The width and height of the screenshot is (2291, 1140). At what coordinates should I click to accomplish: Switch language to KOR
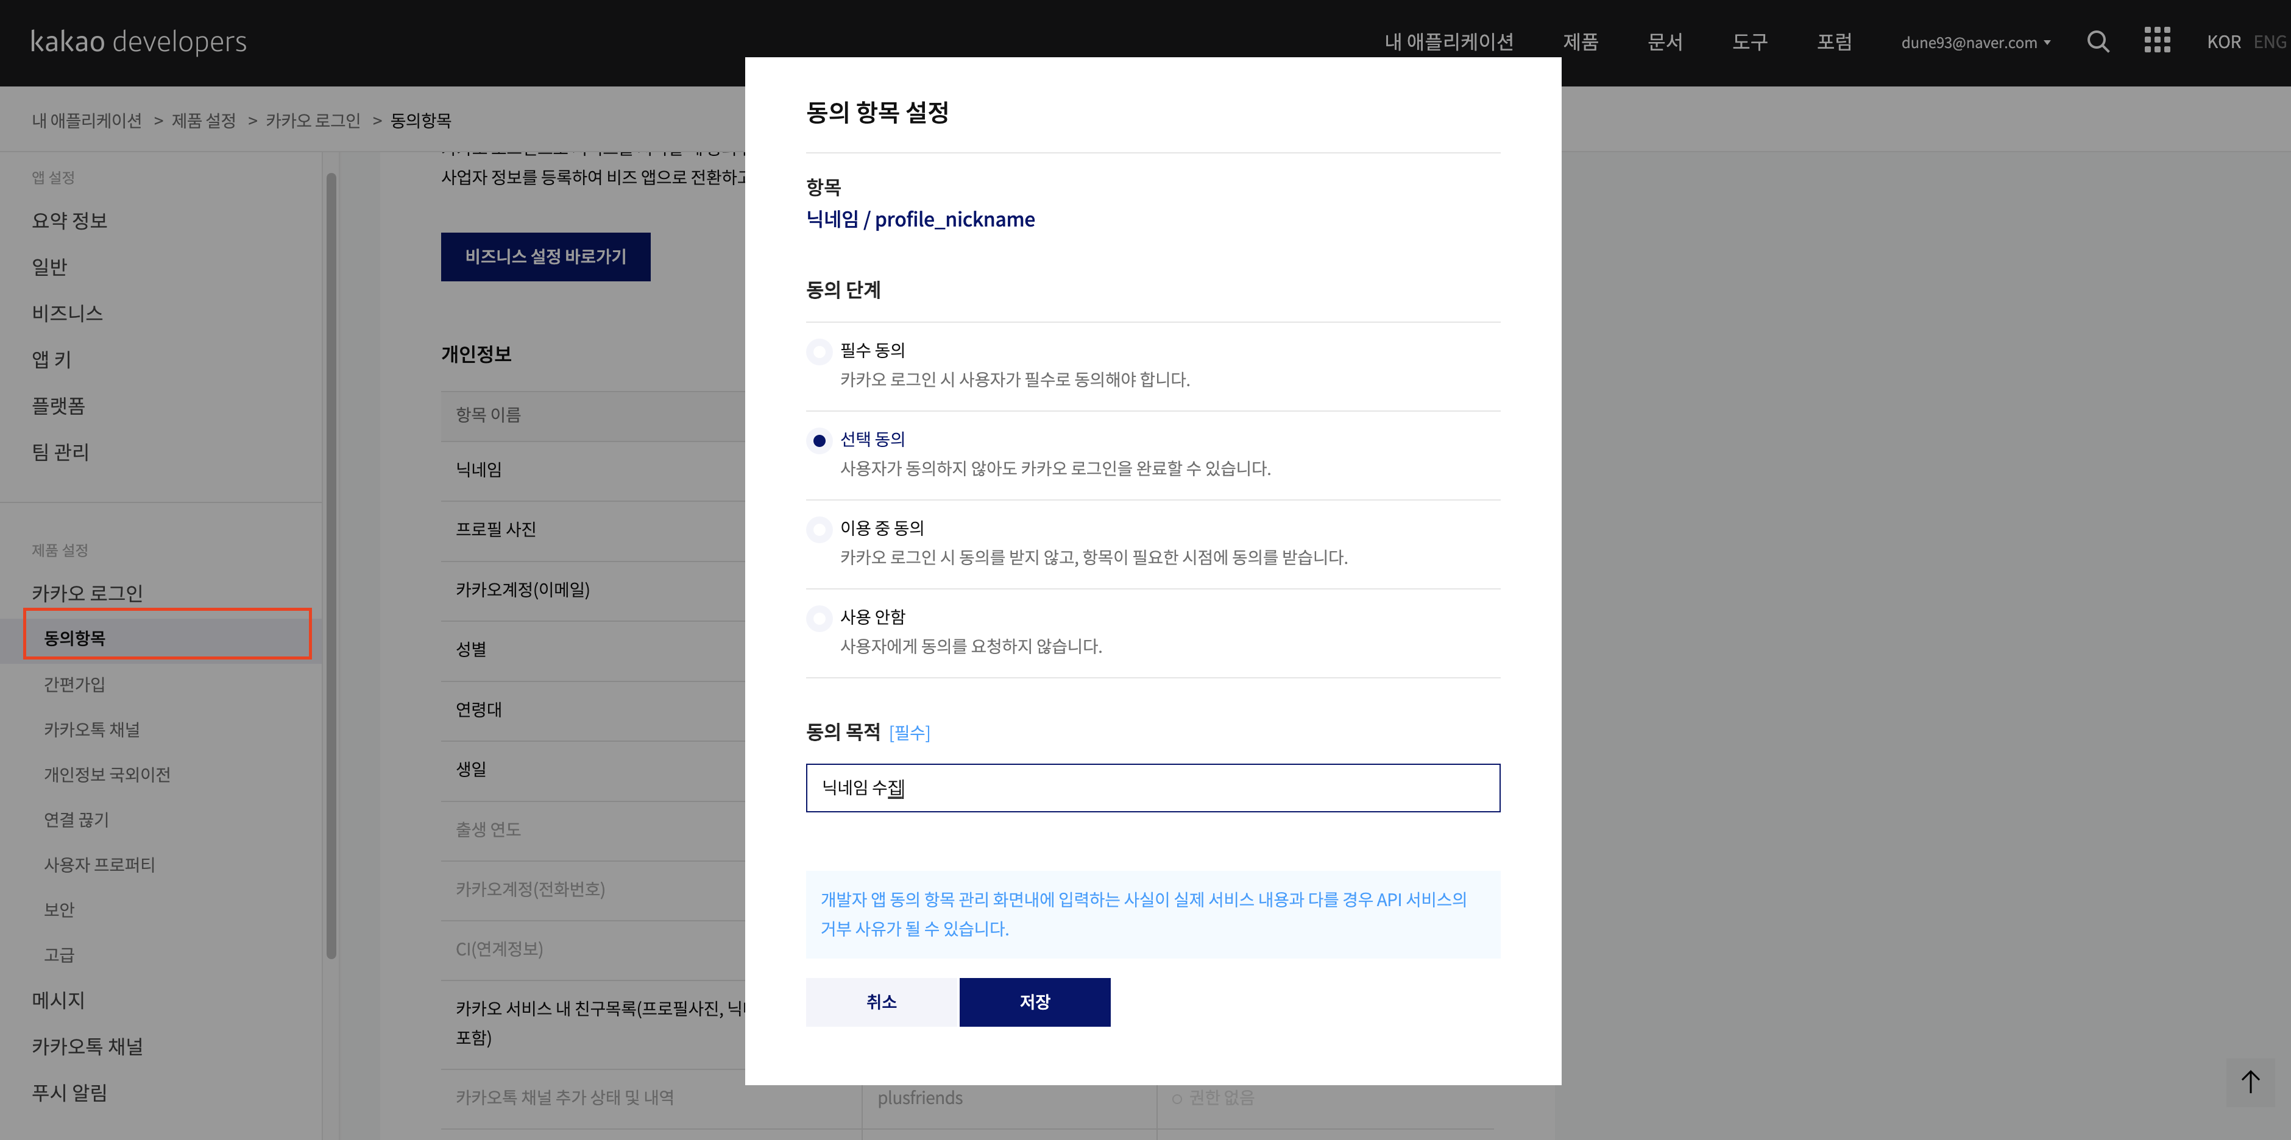coord(2223,42)
